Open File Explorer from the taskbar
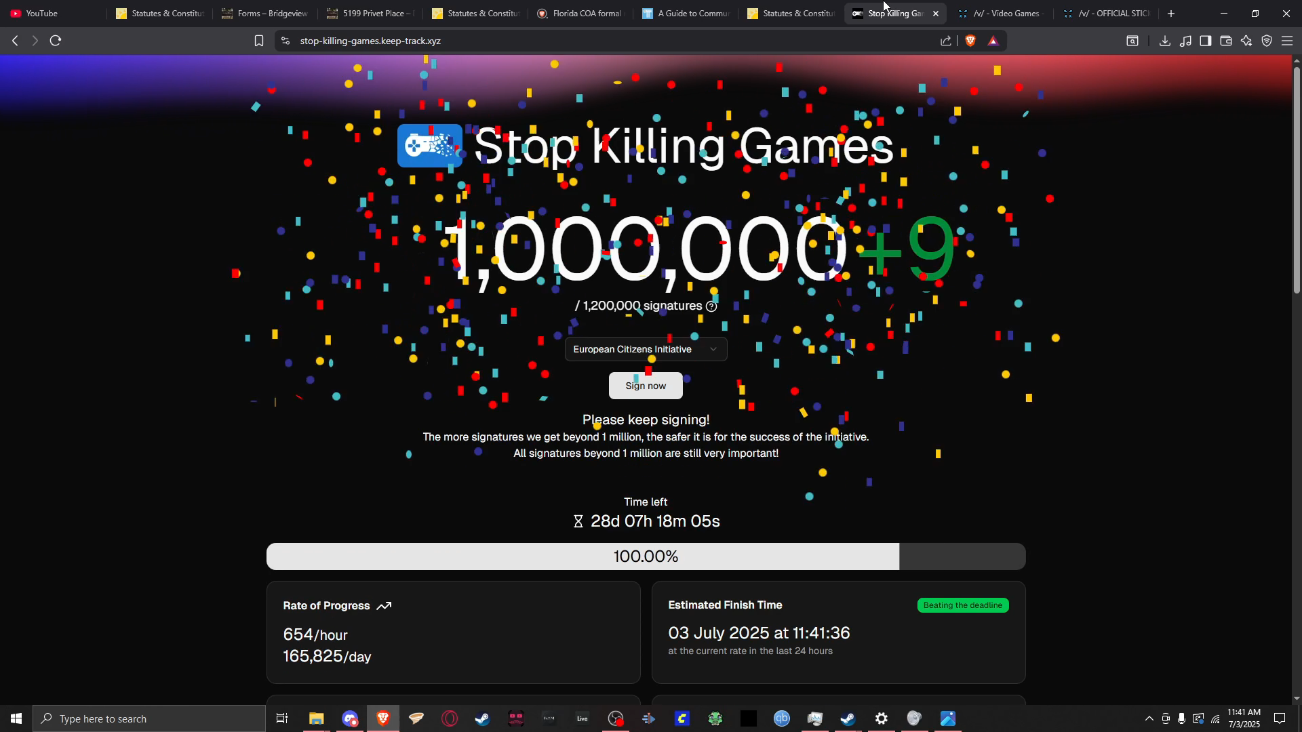The height and width of the screenshot is (732, 1302). (316, 718)
